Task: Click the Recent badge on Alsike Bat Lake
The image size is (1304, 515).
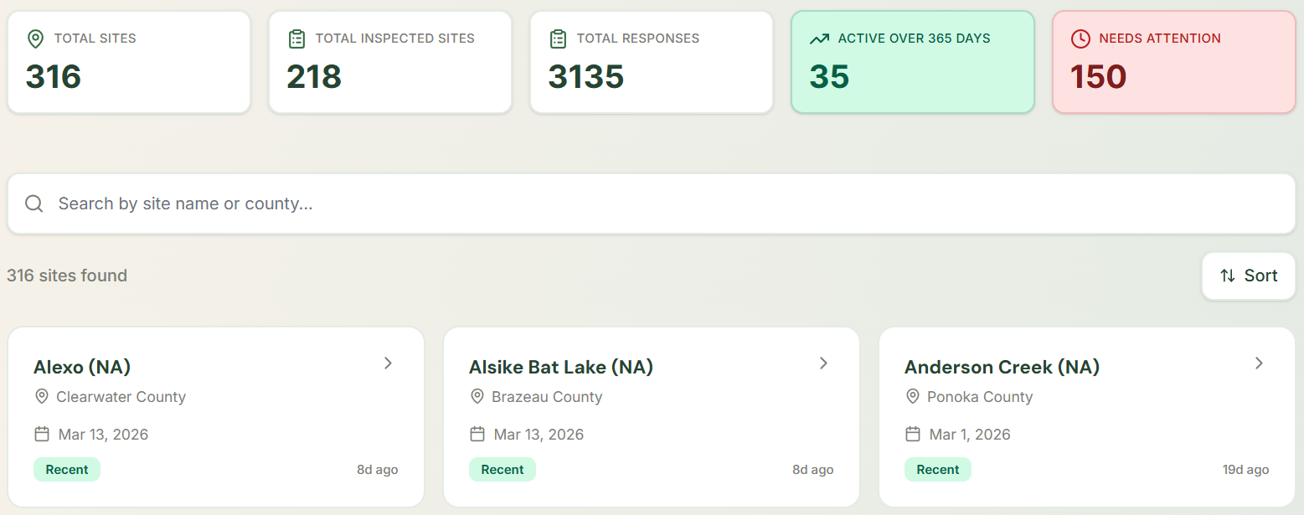Action: (503, 470)
